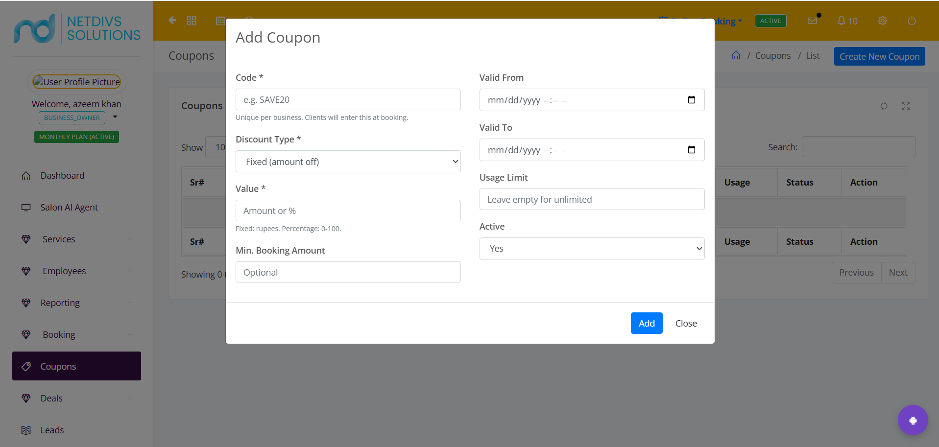Image resolution: width=939 pixels, height=447 pixels.
Task: Focus the coupon Code input field
Action: click(348, 99)
